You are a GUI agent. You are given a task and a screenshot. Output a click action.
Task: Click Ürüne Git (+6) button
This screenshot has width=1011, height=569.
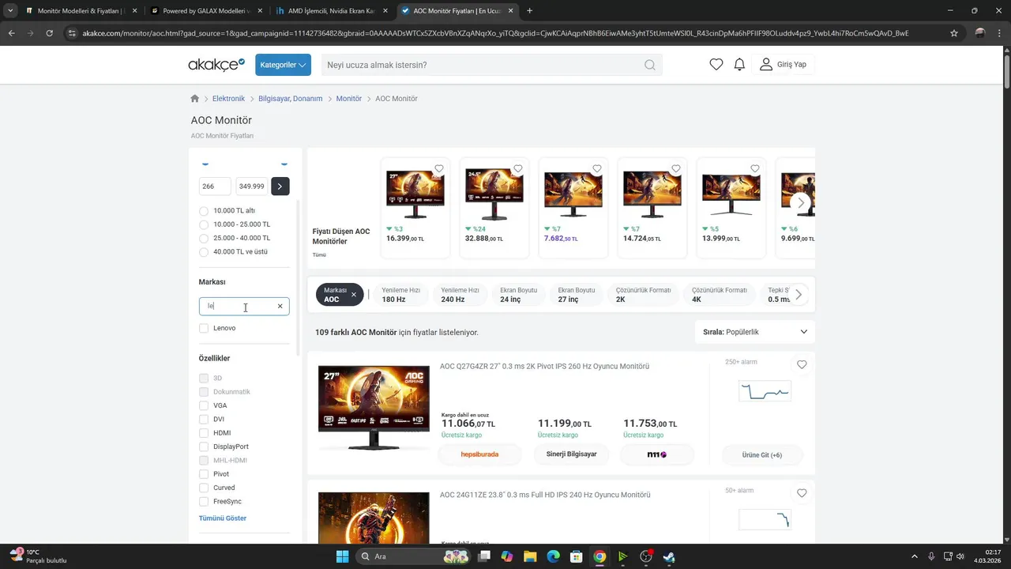point(762,455)
